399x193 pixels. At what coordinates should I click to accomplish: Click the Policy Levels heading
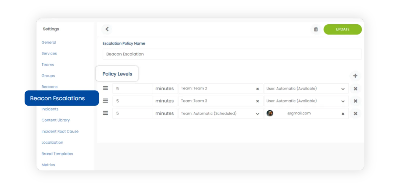point(117,74)
